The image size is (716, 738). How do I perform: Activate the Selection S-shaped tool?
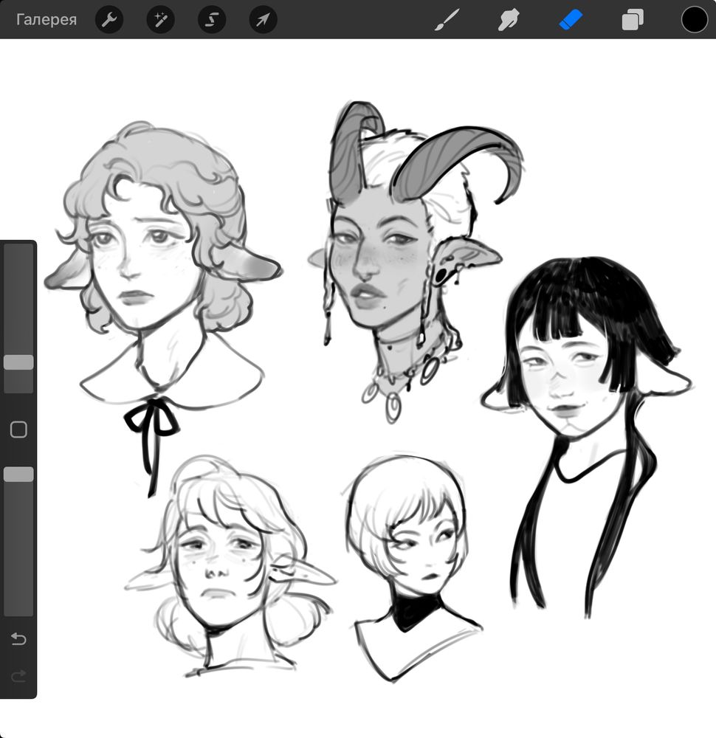pyautogui.click(x=212, y=20)
